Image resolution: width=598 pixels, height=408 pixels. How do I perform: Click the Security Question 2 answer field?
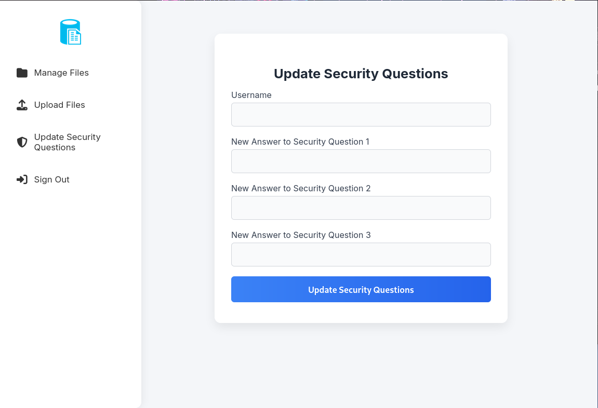(x=361, y=208)
